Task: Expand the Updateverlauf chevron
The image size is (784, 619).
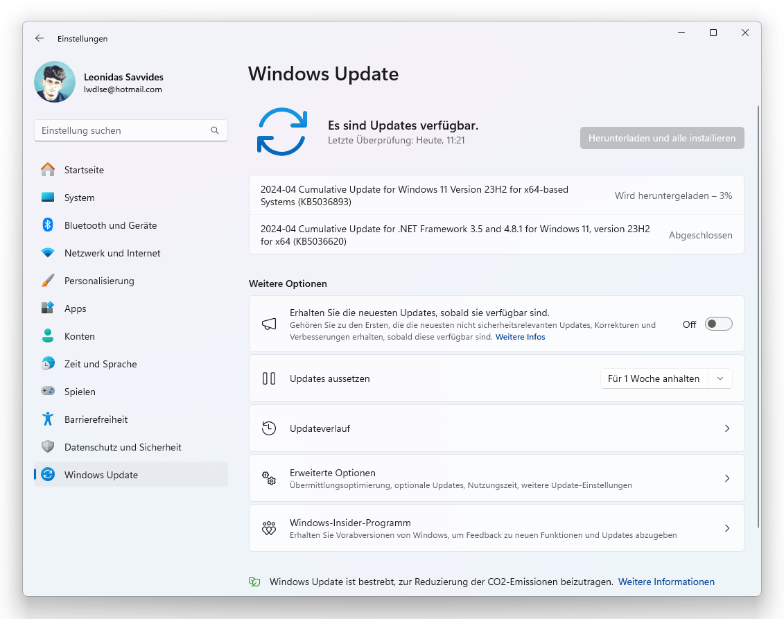Action: (727, 428)
